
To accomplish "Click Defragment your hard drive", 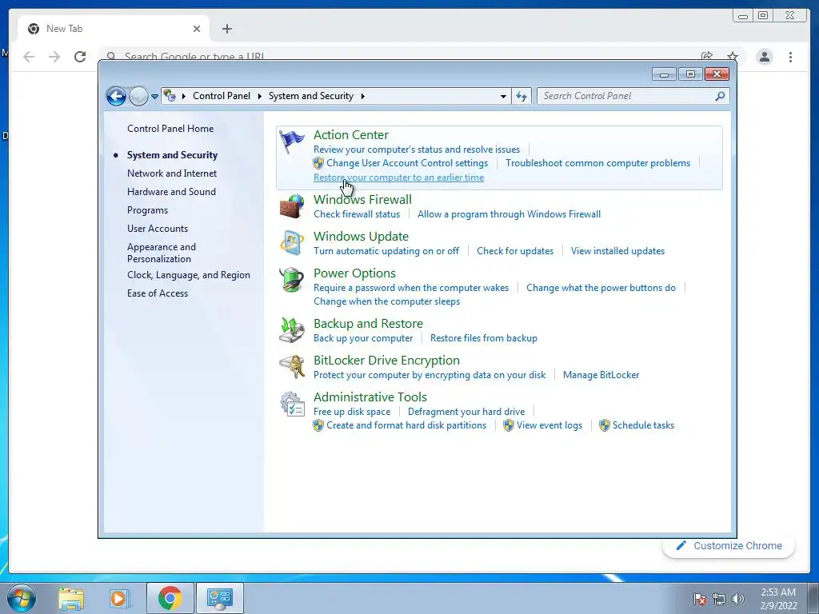I will tap(466, 412).
